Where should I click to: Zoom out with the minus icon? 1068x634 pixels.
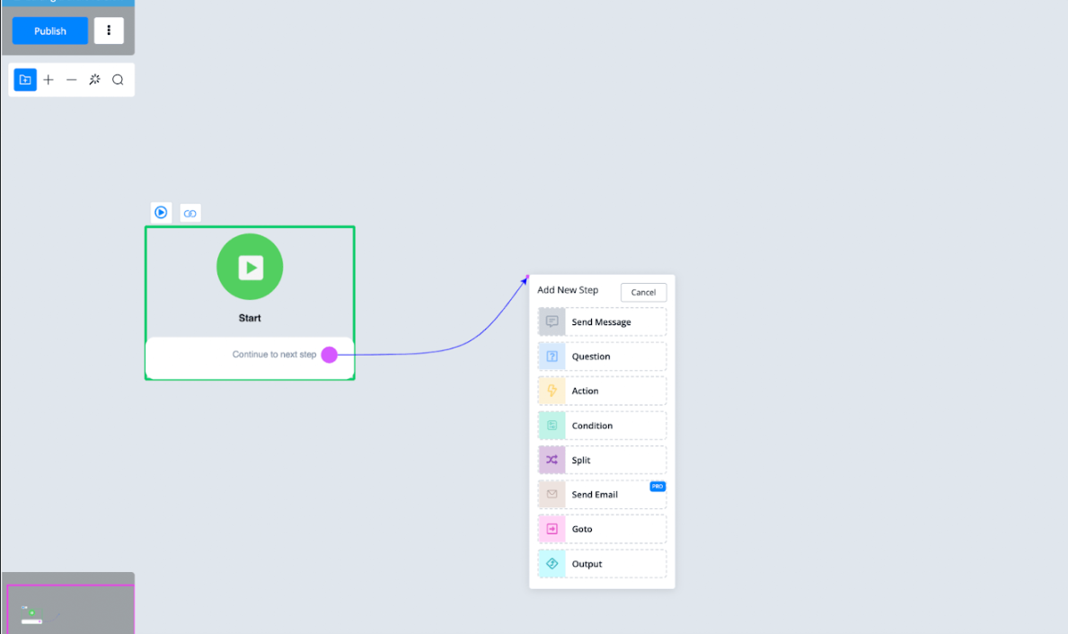[x=72, y=80]
